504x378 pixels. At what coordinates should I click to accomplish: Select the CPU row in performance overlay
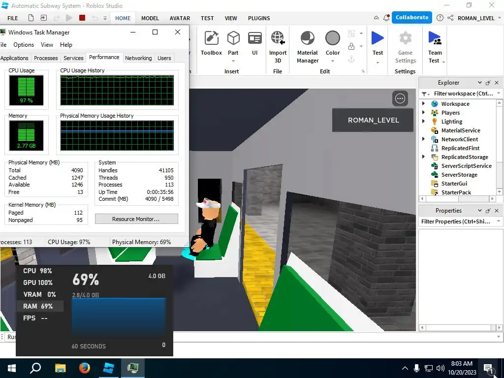pyautogui.click(x=40, y=271)
